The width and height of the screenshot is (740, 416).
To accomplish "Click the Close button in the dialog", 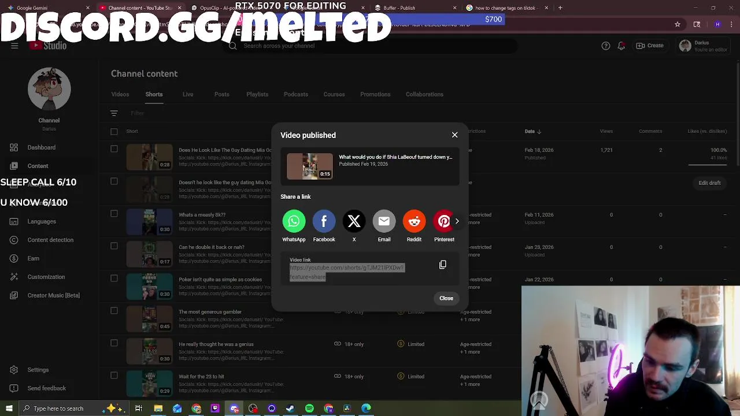I will (446, 298).
